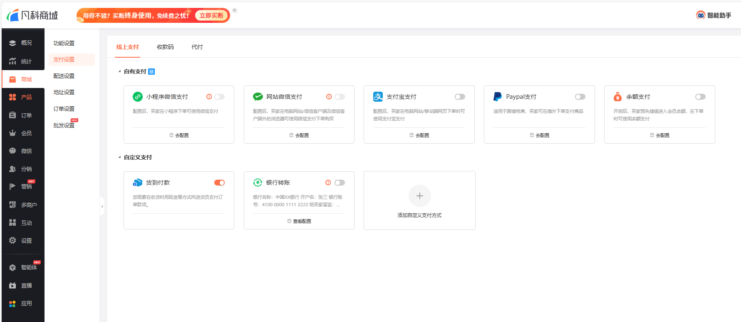Click the 立即买断 button in the banner

tap(211, 16)
